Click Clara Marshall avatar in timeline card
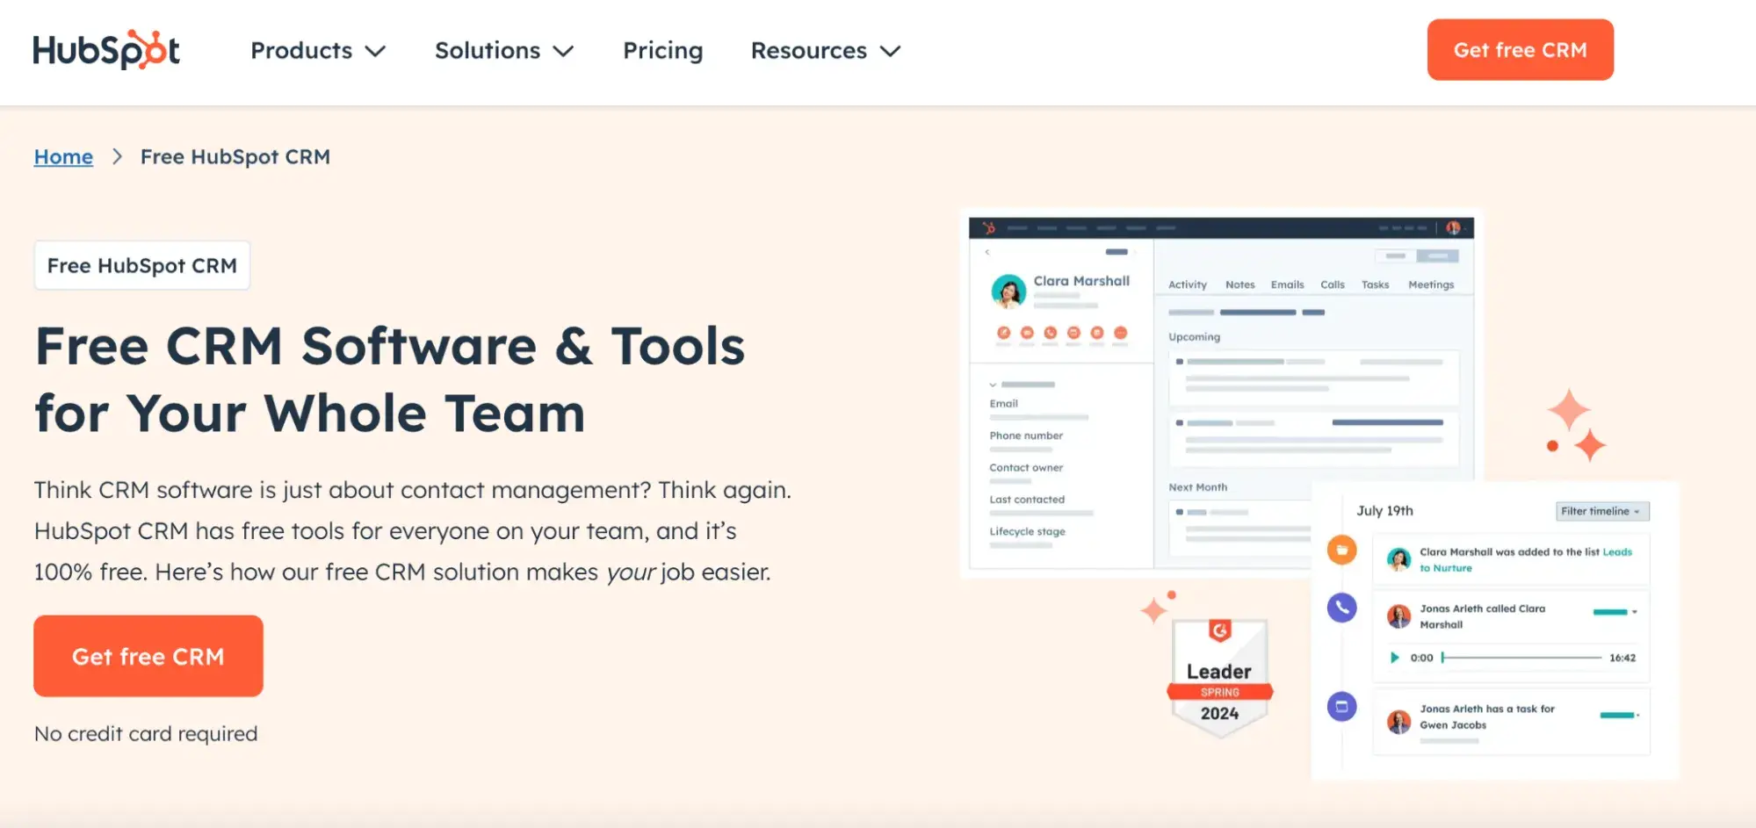The width and height of the screenshot is (1756, 828). (x=1398, y=559)
